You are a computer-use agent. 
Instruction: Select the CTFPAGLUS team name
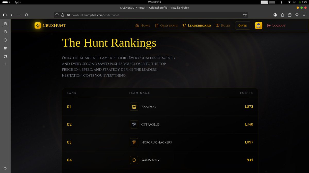coord(150,124)
